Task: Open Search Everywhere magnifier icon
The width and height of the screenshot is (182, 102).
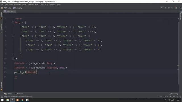Action: [x=180, y=8]
